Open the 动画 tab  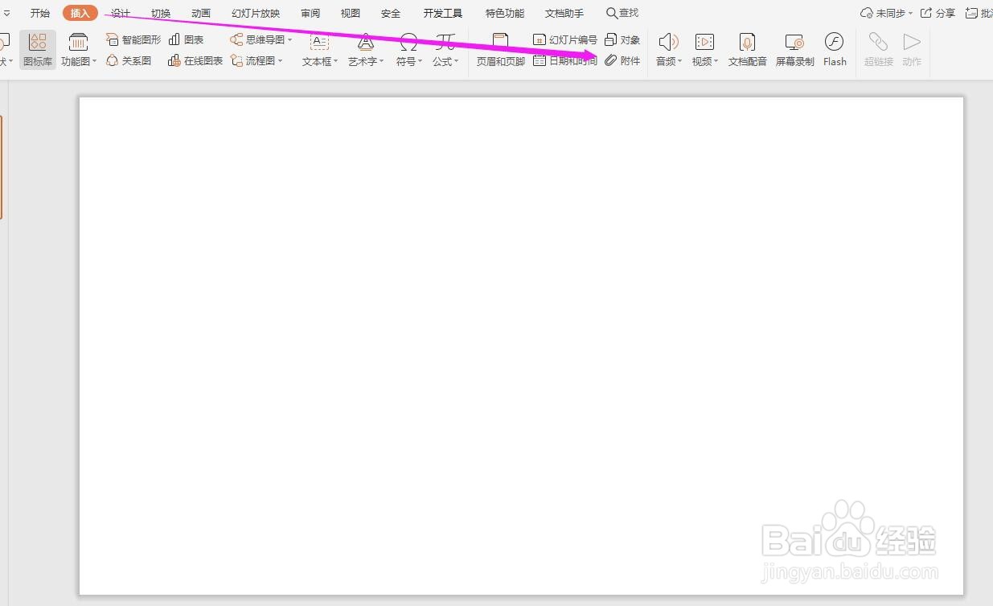(201, 13)
